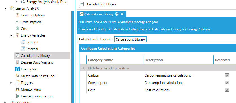This screenshot has height=103, width=236.
Task: Click the Degree Days Analysis thermometer icon
Action: coord(18,62)
